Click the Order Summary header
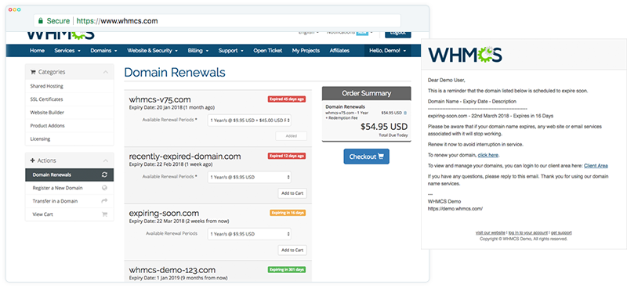Screen dimensions: 627x288 366,93
